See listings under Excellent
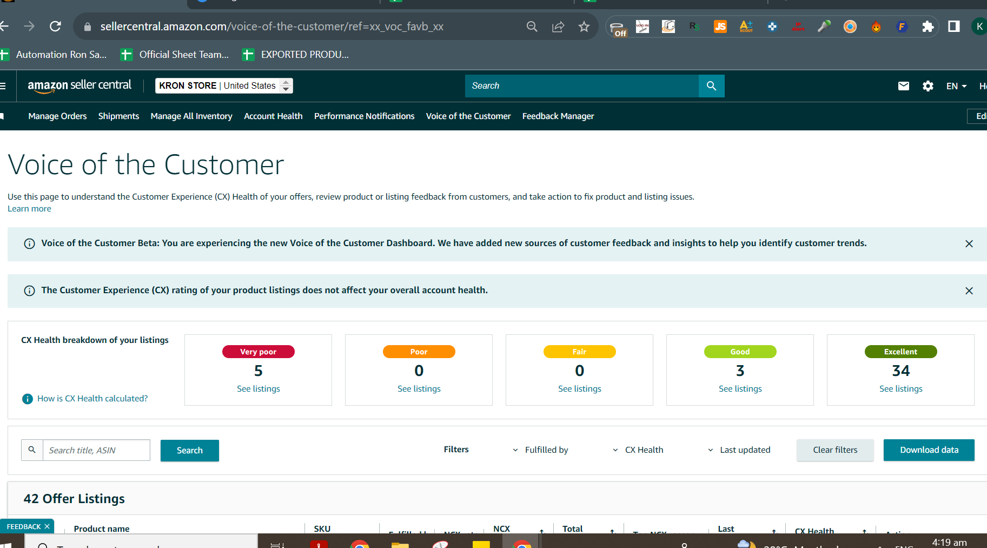This screenshot has width=987, height=548. [x=901, y=389]
